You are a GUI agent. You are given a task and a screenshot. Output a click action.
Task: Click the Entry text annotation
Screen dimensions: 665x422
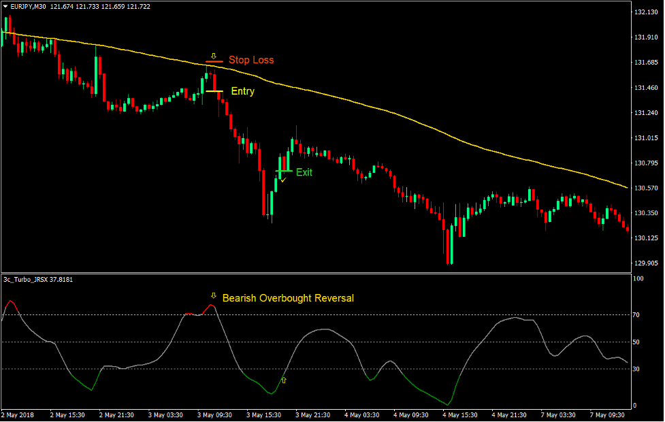(x=242, y=91)
